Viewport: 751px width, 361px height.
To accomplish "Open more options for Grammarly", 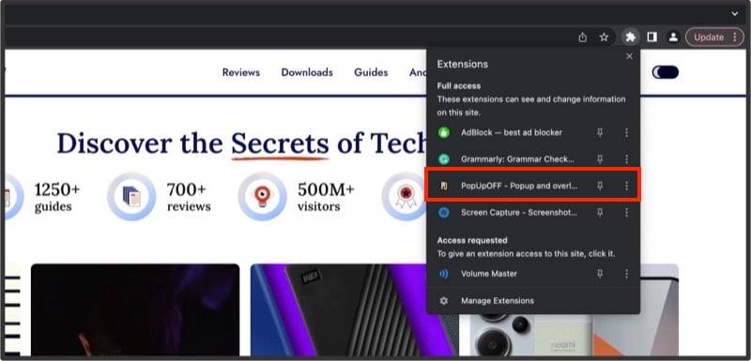I will [x=626, y=158].
